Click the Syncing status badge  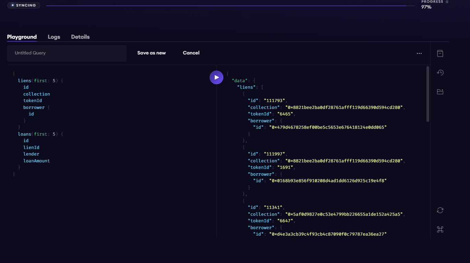tap(23, 5)
